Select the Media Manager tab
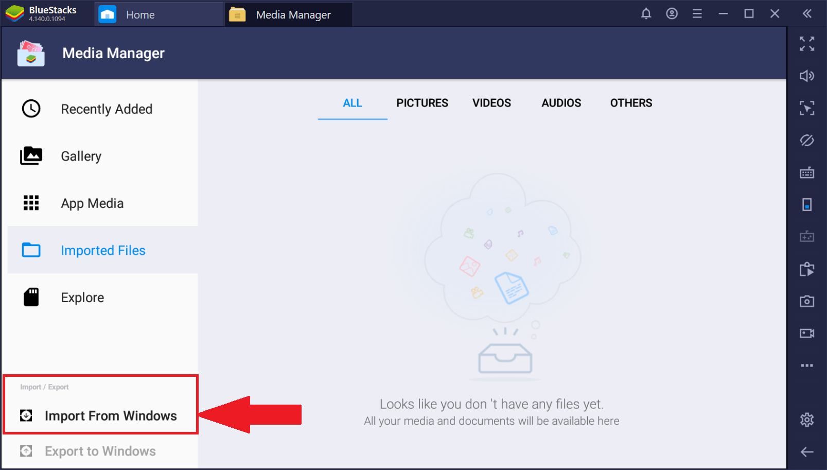827x470 pixels. point(289,14)
